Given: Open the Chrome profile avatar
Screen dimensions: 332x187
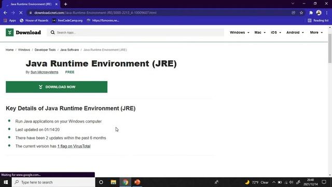Looking at the screenshot, I should coord(319,12).
